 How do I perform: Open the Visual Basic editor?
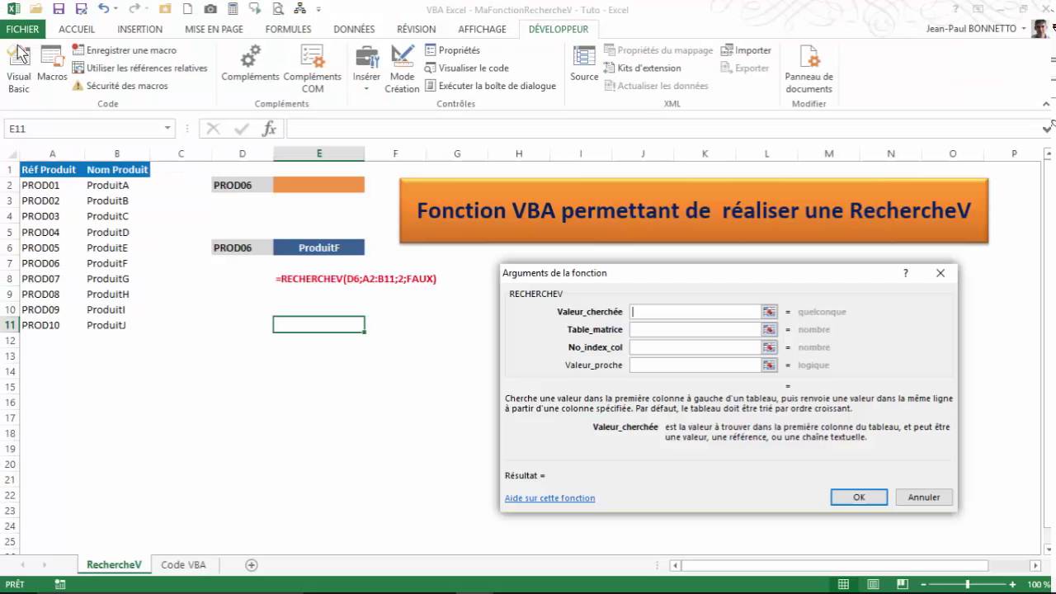[x=18, y=68]
